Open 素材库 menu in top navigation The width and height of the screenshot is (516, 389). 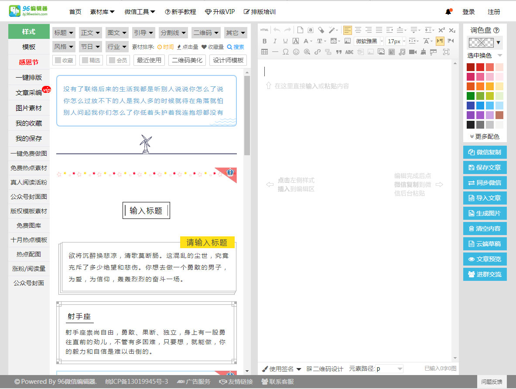click(x=102, y=12)
